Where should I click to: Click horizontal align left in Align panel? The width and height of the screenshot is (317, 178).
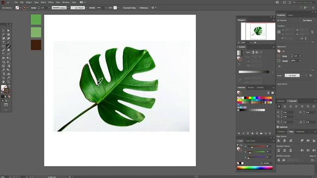[x=279, y=140]
